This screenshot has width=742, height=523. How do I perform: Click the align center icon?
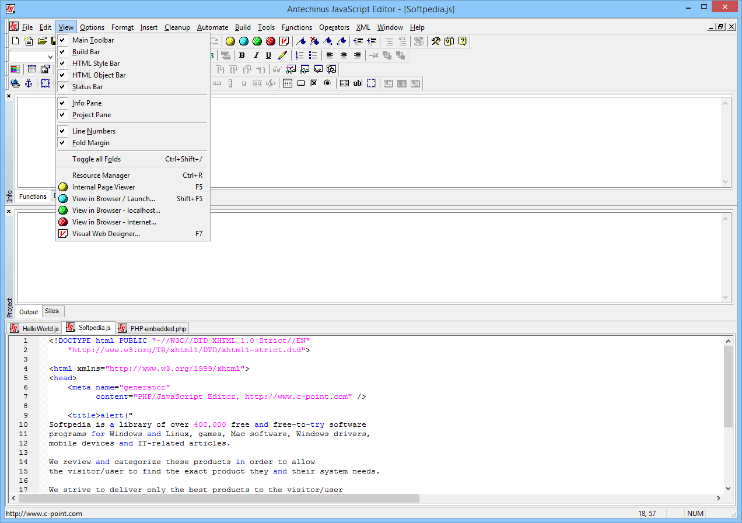pos(344,55)
